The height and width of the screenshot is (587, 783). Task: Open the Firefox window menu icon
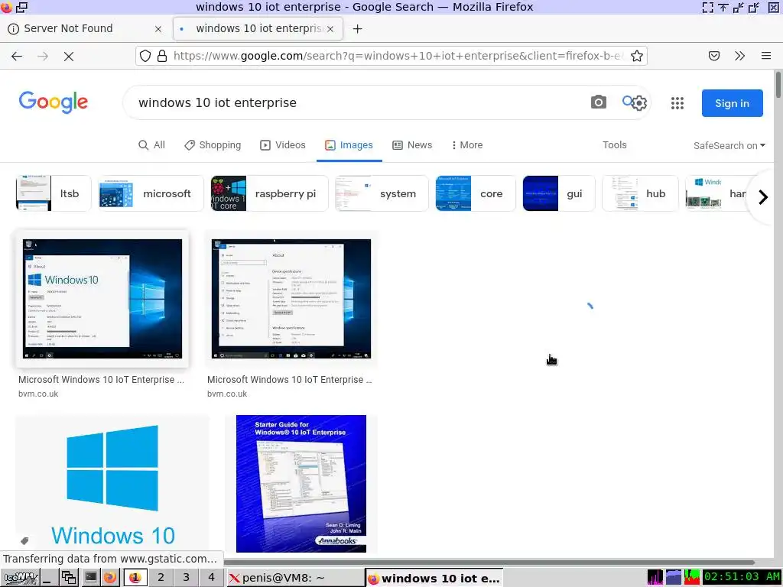click(6, 7)
